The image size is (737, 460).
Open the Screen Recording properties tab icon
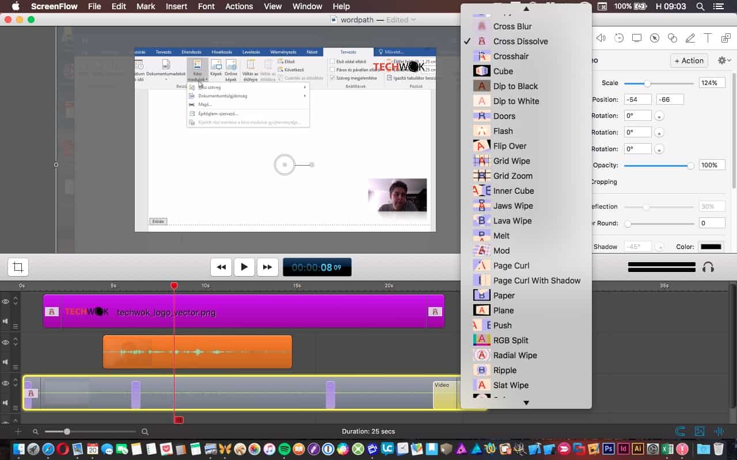(x=637, y=38)
